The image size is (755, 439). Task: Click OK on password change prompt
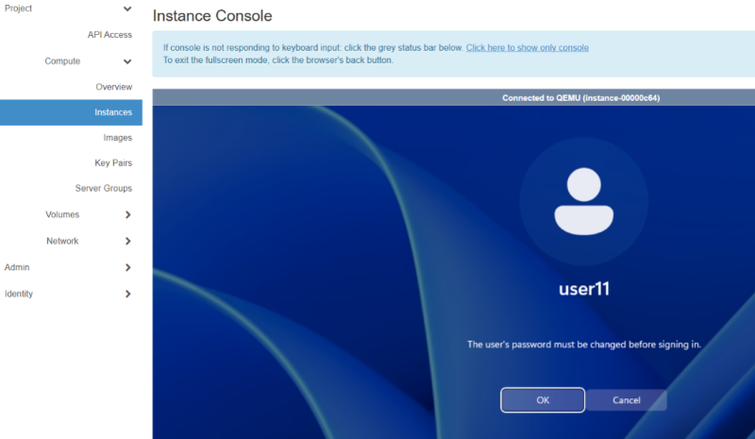pyautogui.click(x=543, y=400)
